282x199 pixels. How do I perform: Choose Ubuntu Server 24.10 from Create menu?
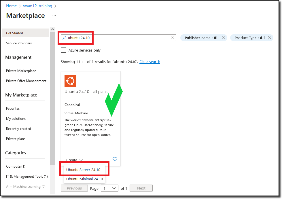83,170
